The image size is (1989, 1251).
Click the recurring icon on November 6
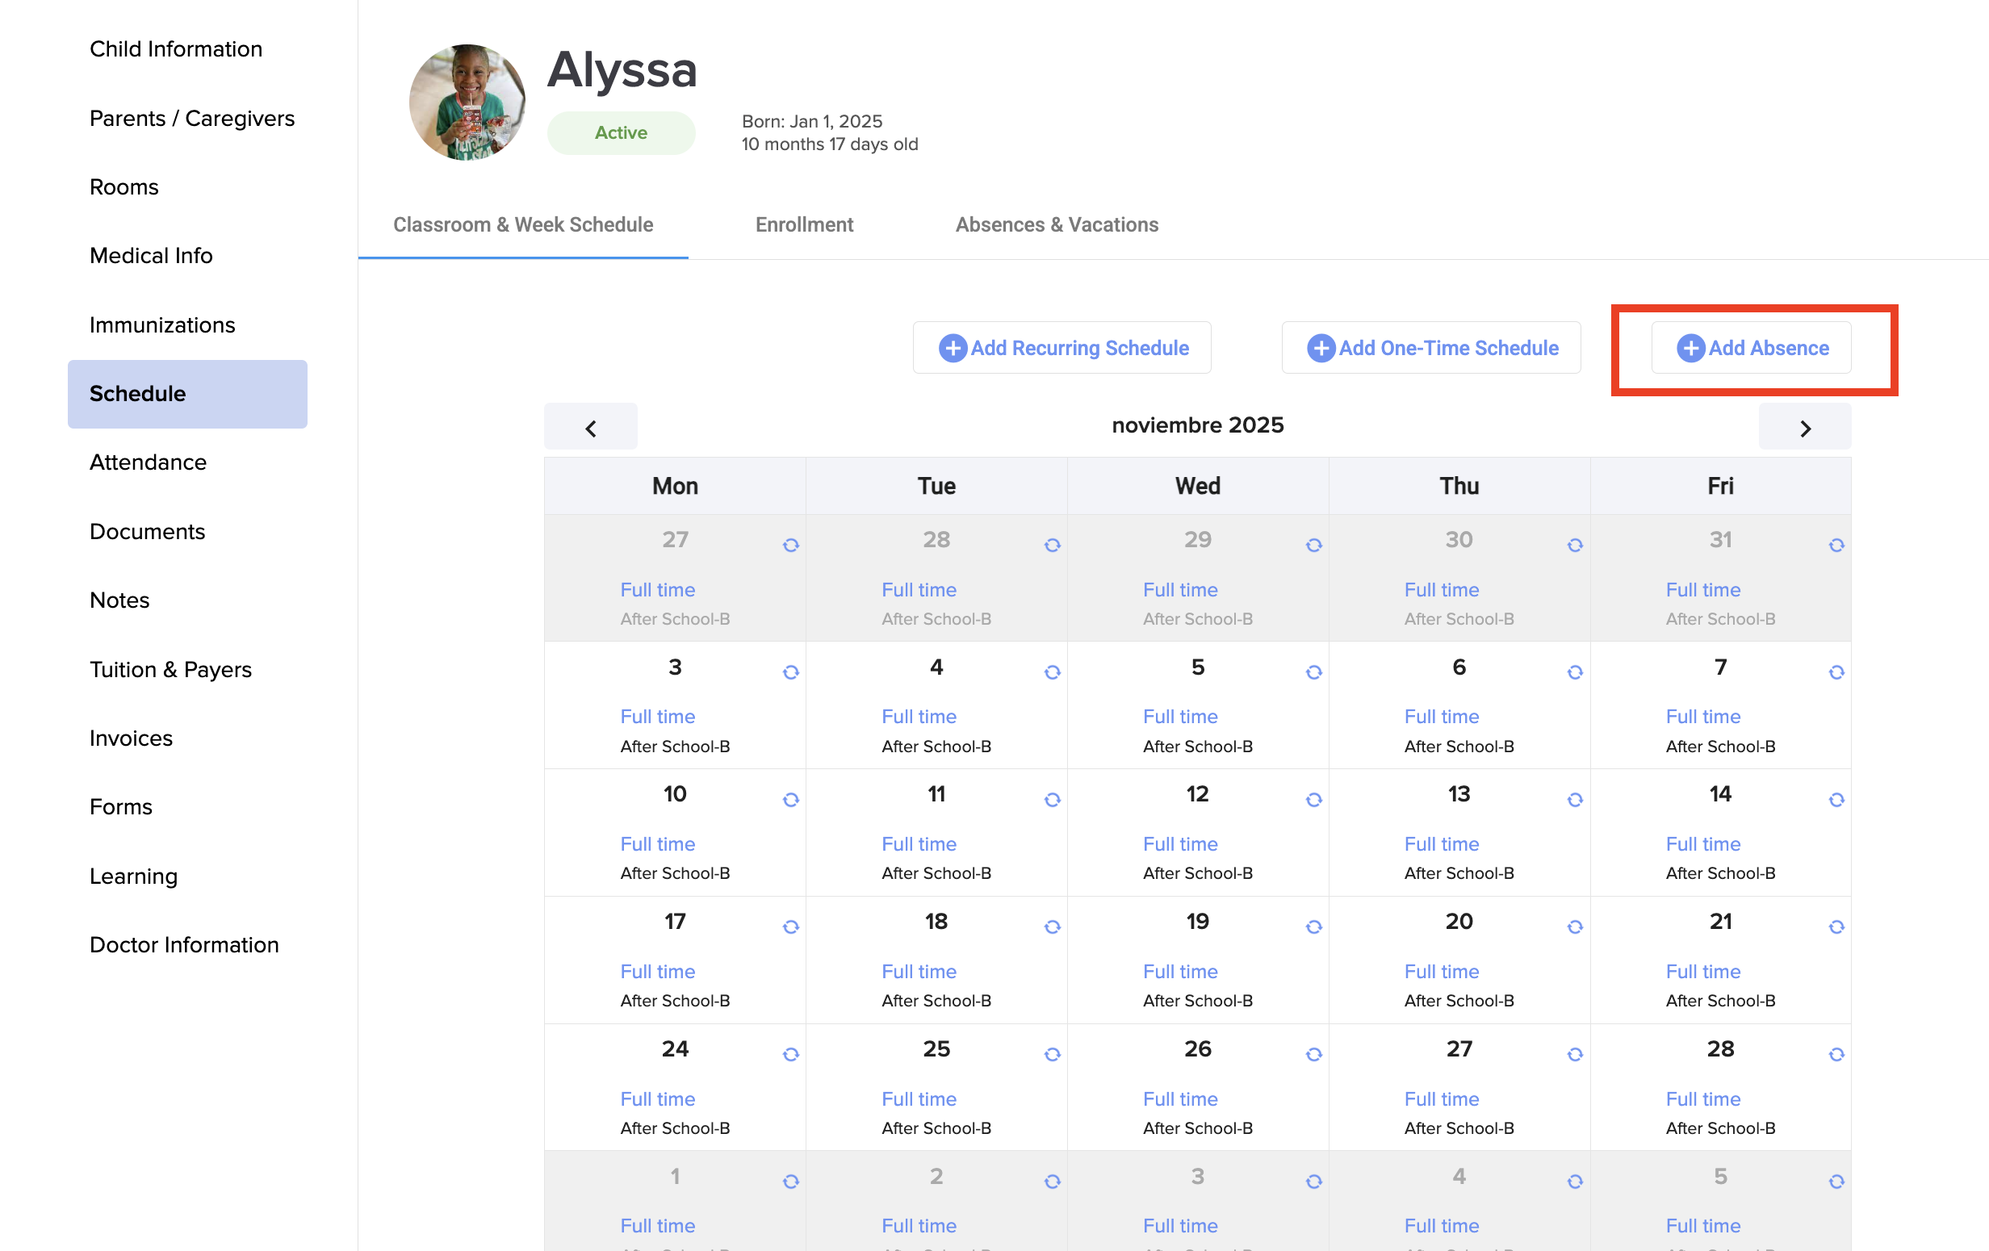click(1574, 672)
